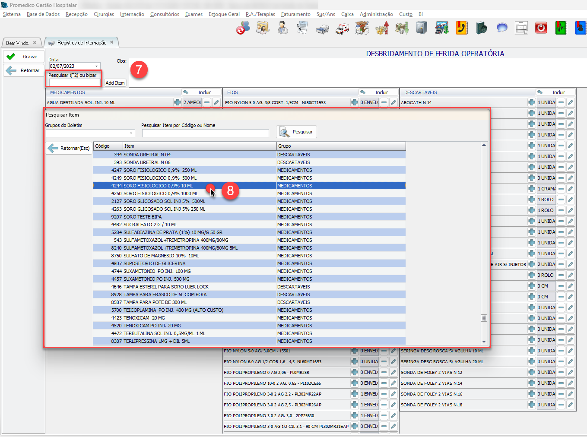Switch to the Bem Vindo tab
587x437 pixels.
pyautogui.click(x=18, y=43)
